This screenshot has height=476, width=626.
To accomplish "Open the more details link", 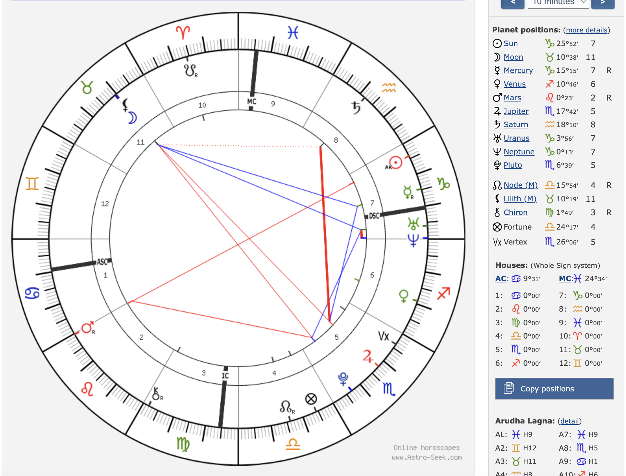I will point(586,30).
